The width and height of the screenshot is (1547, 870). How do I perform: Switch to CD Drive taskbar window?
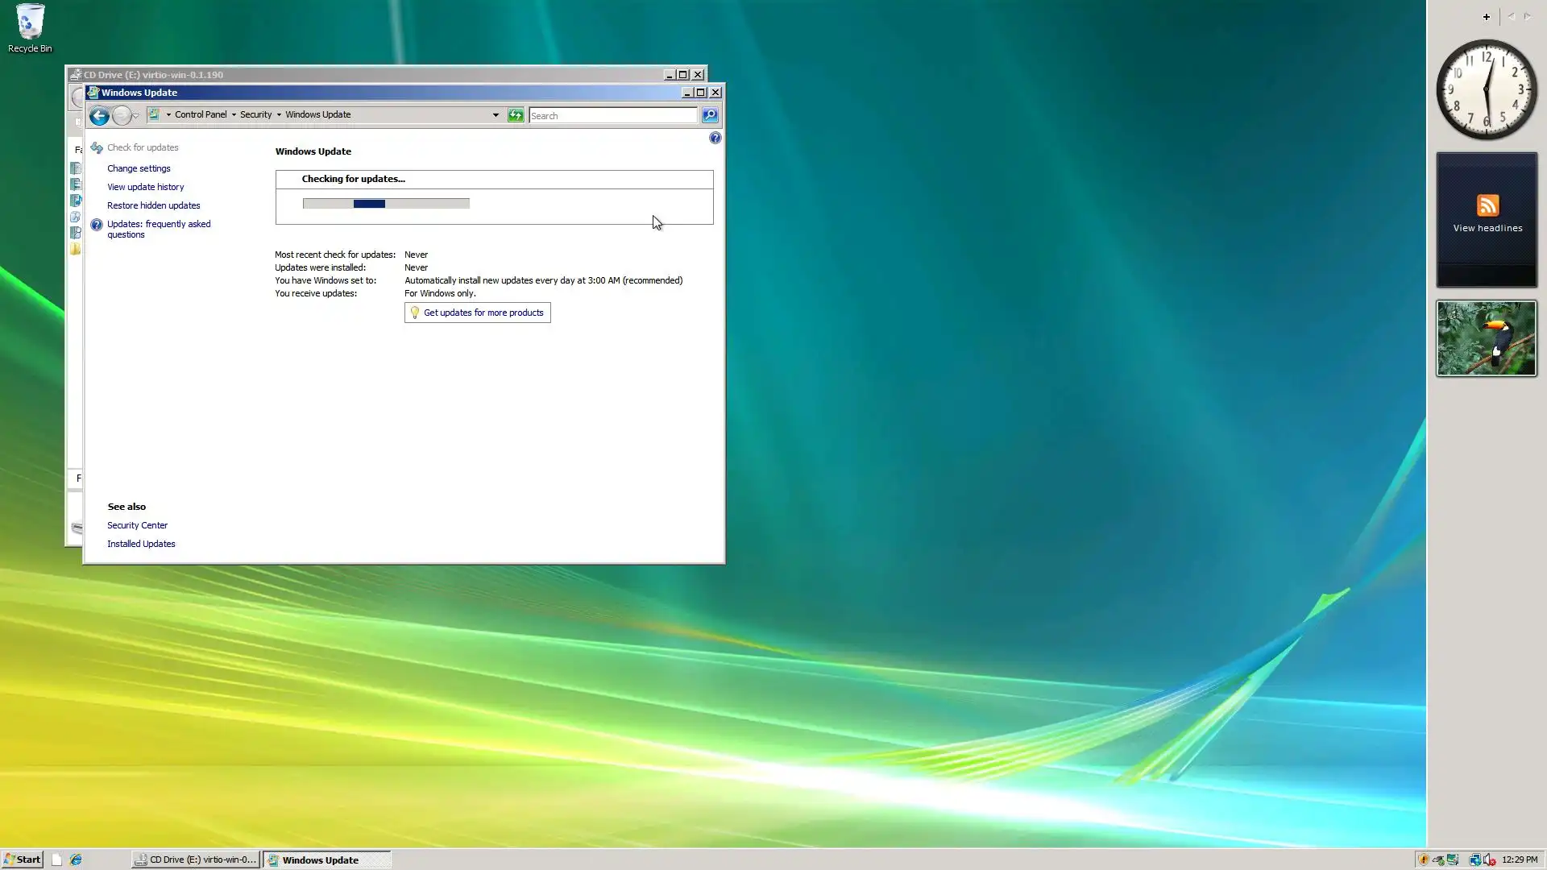(196, 860)
